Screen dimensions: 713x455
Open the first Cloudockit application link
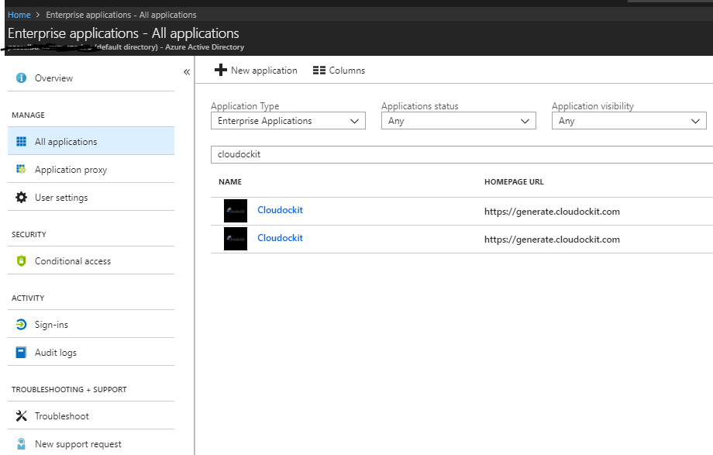tap(280, 210)
